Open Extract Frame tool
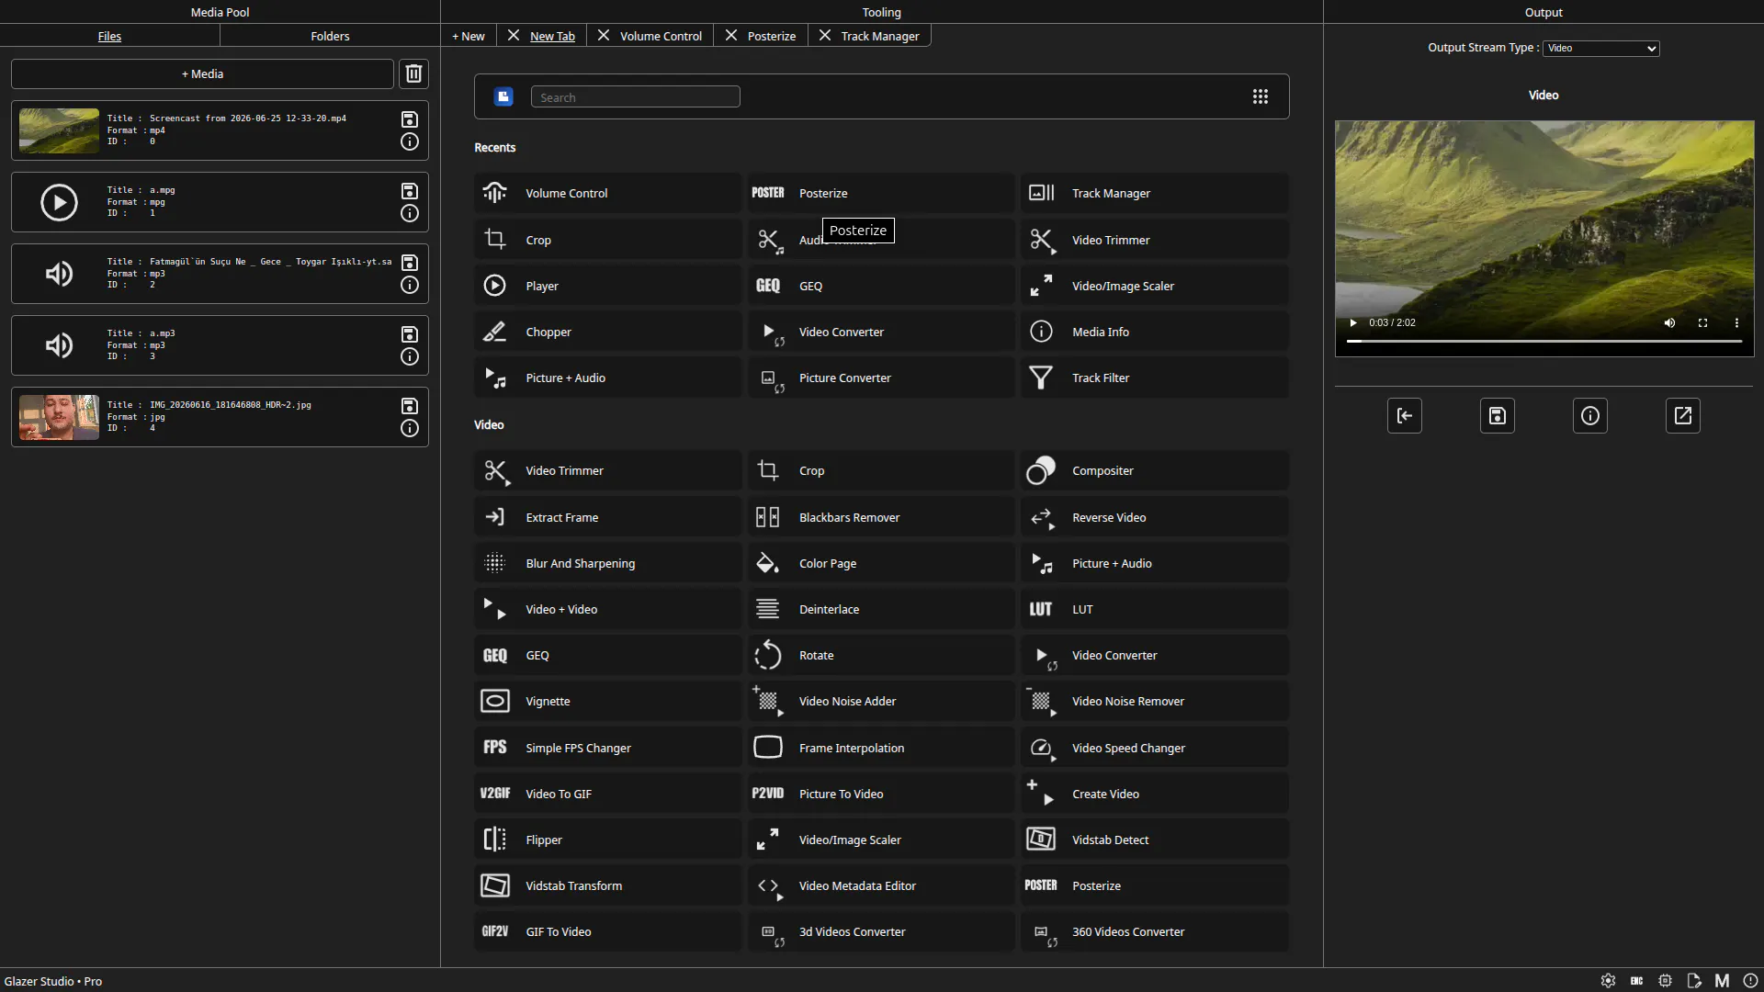1764x992 pixels. click(x=607, y=517)
